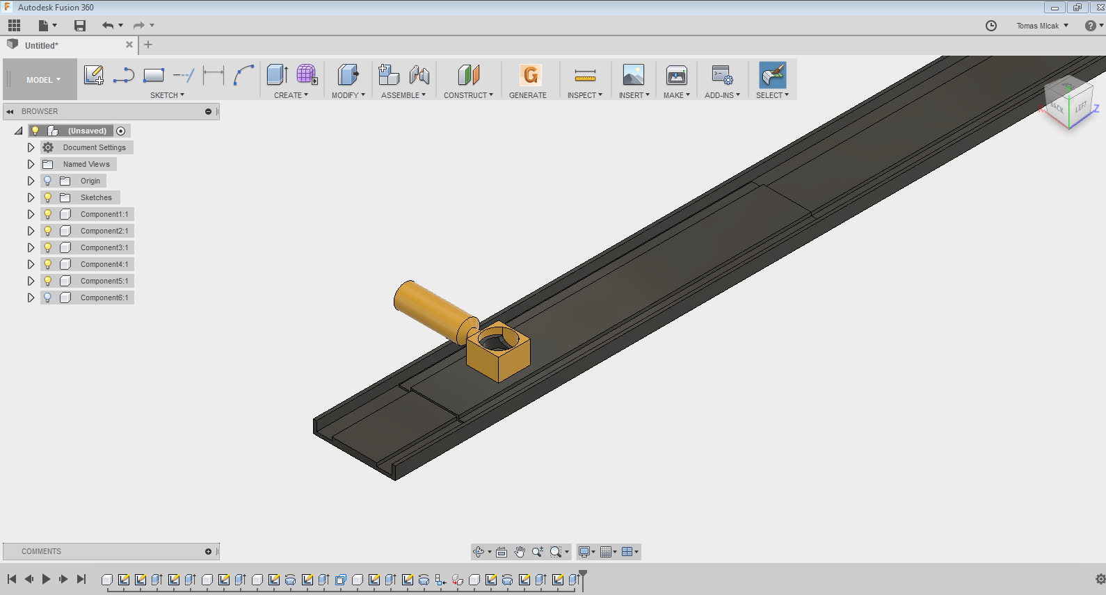The image size is (1106, 595).
Task: Switch to the Untitled* document tab
Action: click(42, 45)
